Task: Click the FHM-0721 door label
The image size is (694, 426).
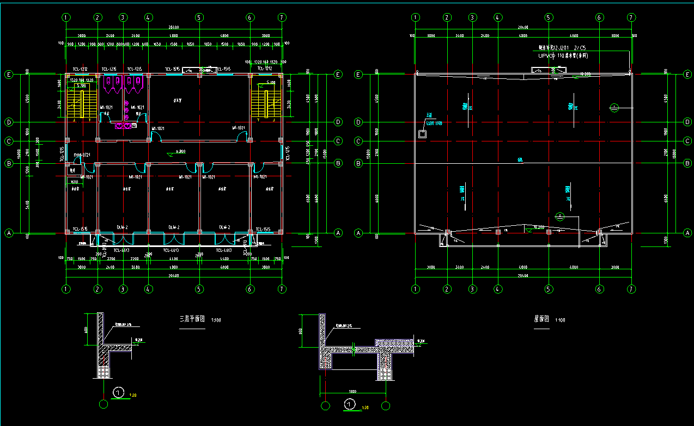Action: 82,156
